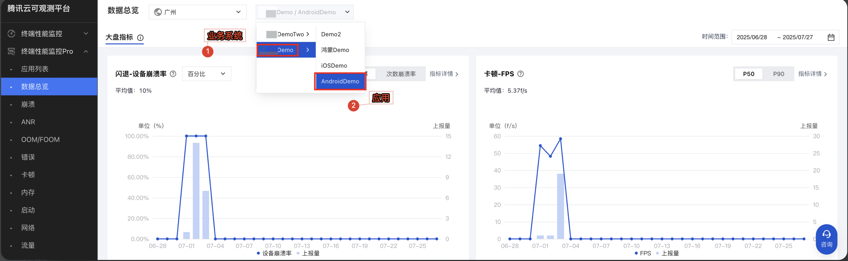This screenshot has width=848, height=261.
Task: Open the 百分比 unit dropdown
Action: [206, 74]
